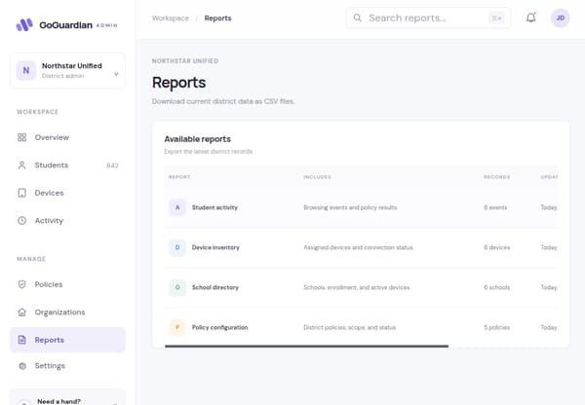Click the Settings gear icon
Screen dimensions: 585x405
click(x=22, y=366)
